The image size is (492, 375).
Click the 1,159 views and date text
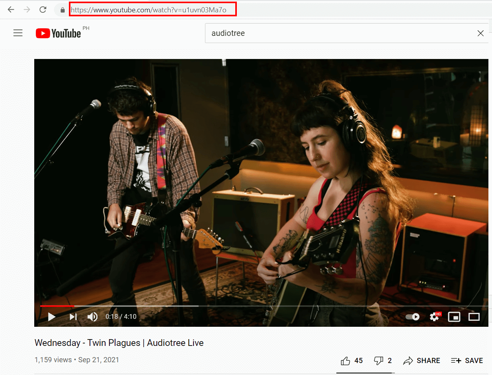[x=77, y=360]
